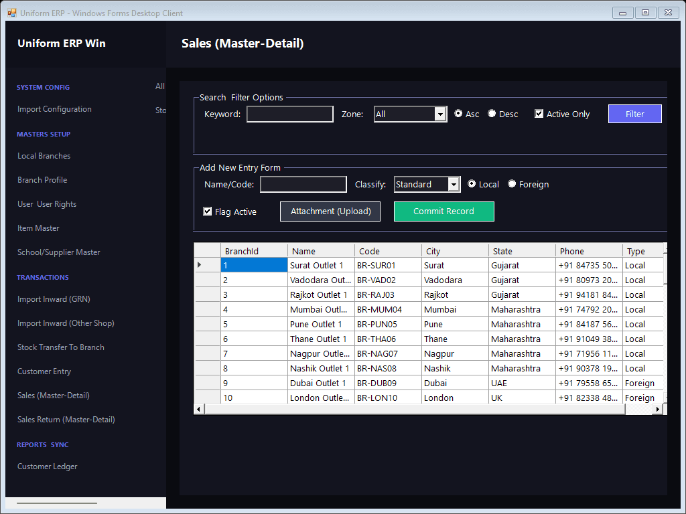Expand the Zone dropdown list

[x=440, y=114]
